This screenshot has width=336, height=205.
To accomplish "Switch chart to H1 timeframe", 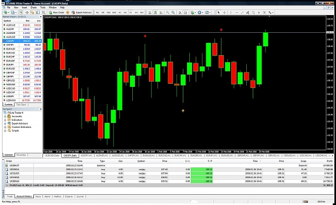I will (x=119, y=13).
